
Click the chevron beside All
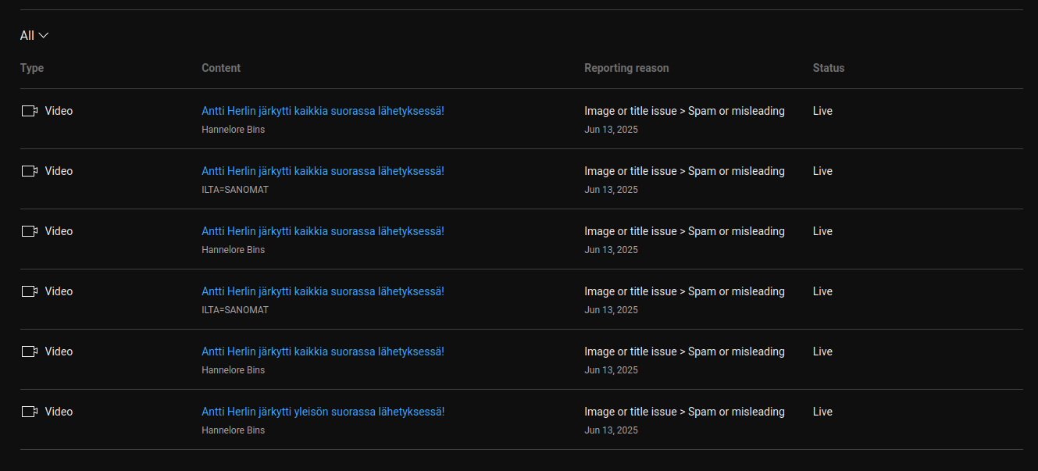click(44, 35)
